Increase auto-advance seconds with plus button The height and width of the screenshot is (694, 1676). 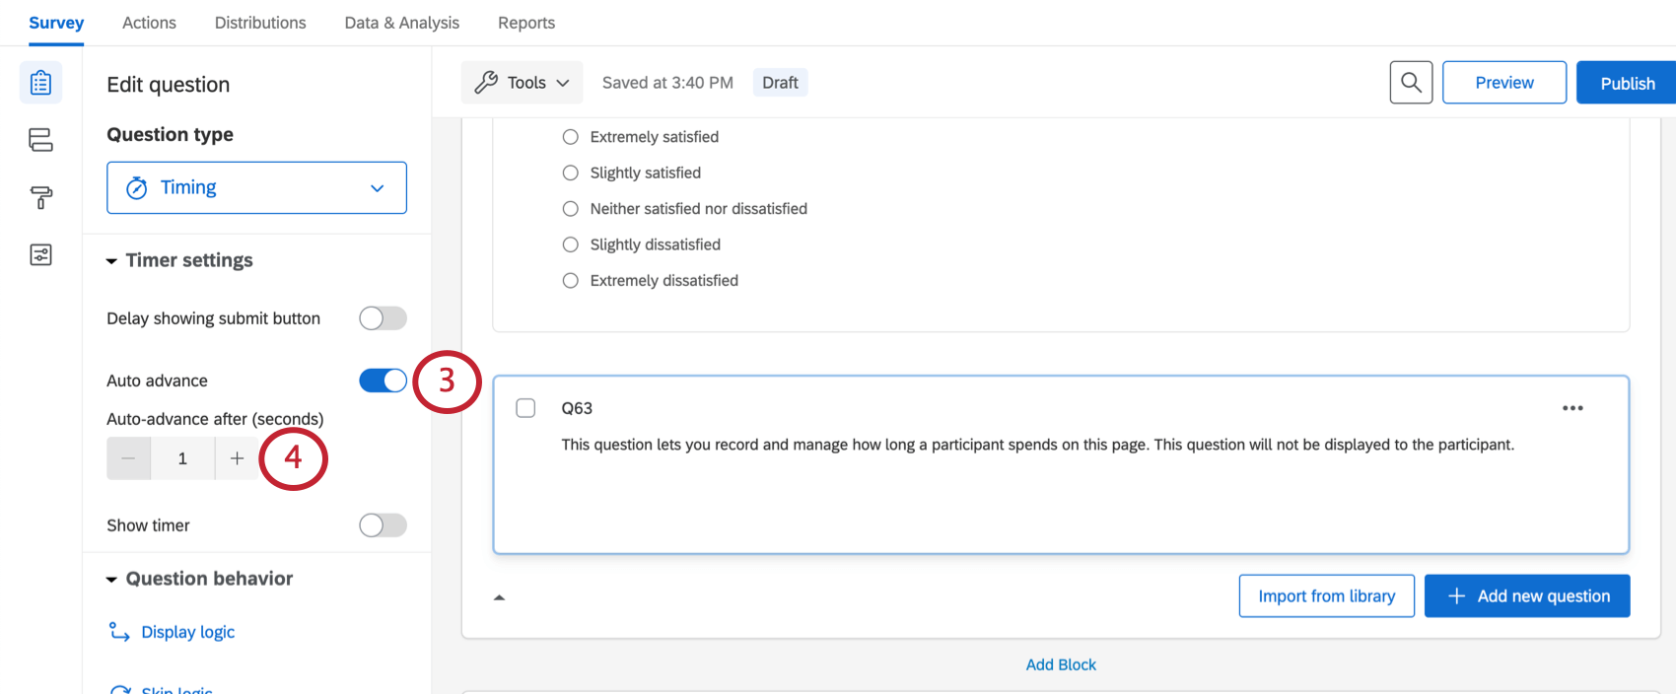[x=237, y=458]
